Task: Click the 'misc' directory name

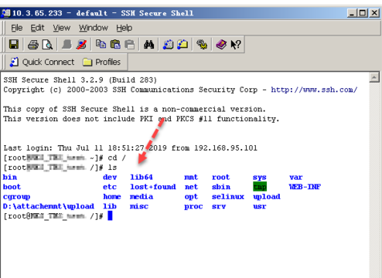Action: [x=139, y=206]
